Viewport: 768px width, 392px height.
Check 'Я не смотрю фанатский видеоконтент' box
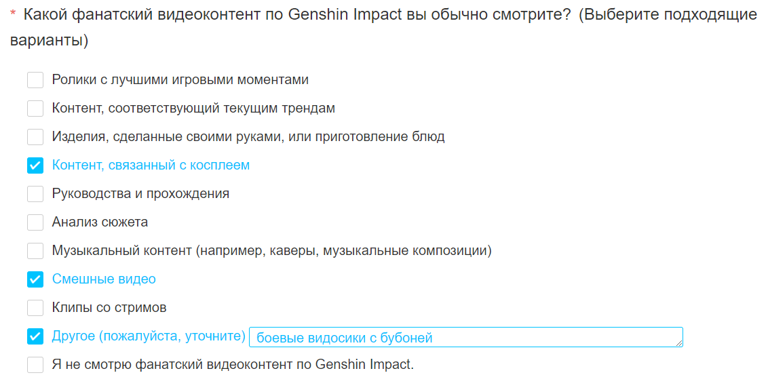click(x=35, y=365)
